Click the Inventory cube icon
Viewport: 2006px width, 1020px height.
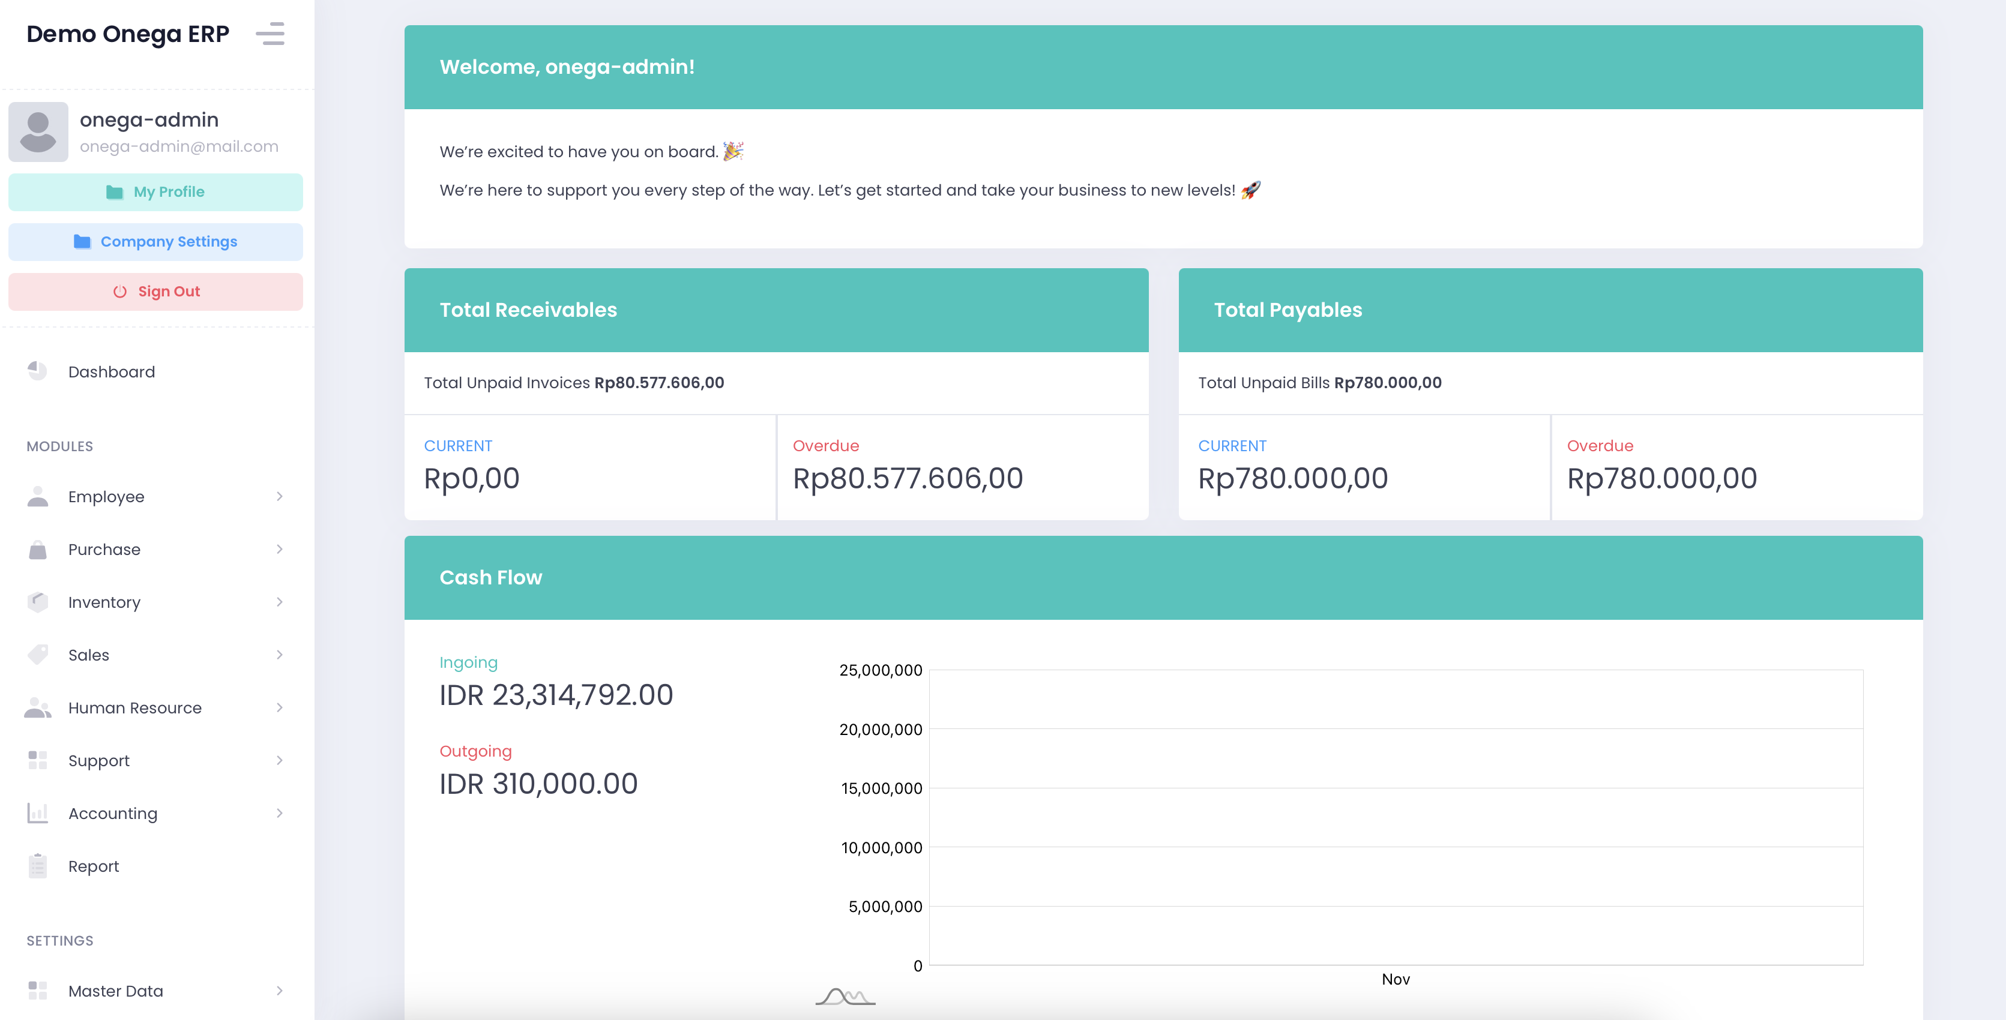coord(38,602)
